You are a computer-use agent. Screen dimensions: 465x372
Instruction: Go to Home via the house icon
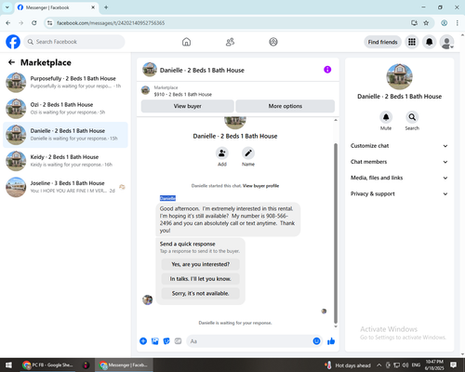point(186,42)
